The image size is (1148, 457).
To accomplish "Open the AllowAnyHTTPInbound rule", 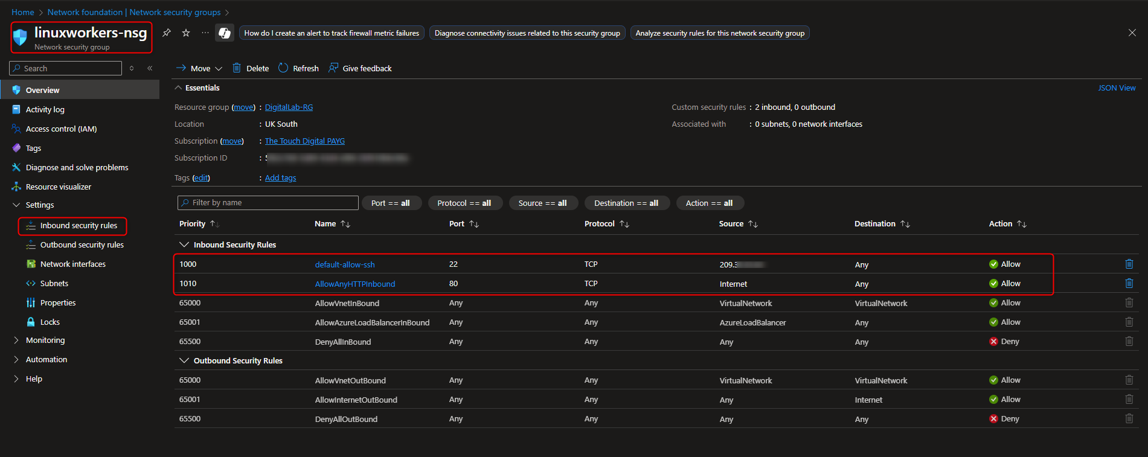I will point(355,284).
